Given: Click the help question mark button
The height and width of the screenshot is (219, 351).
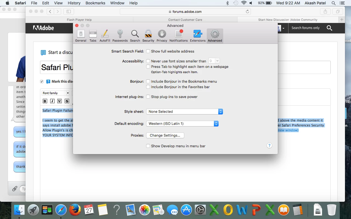Looking at the screenshot, I should [x=269, y=146].
